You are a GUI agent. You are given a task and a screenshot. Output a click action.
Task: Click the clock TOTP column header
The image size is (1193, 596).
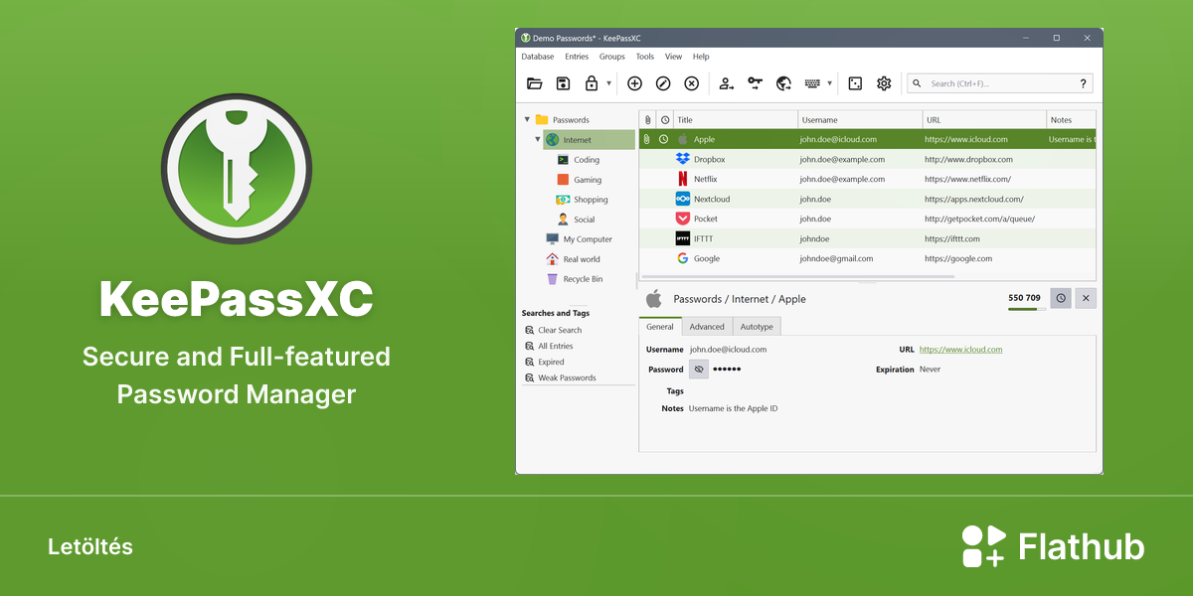(664, 120)
